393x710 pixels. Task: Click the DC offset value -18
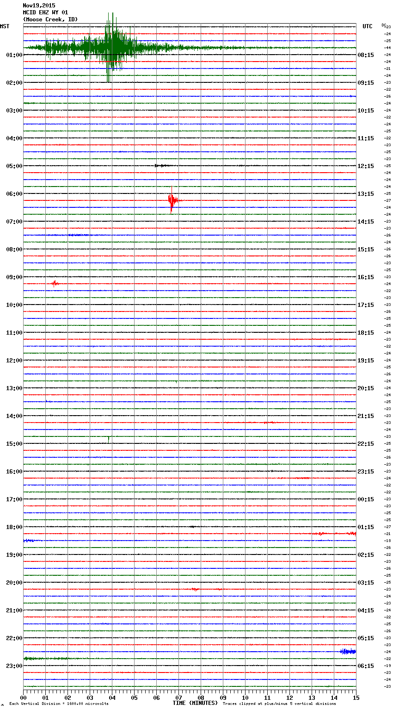pyautogui.click(x=387, y=541)
